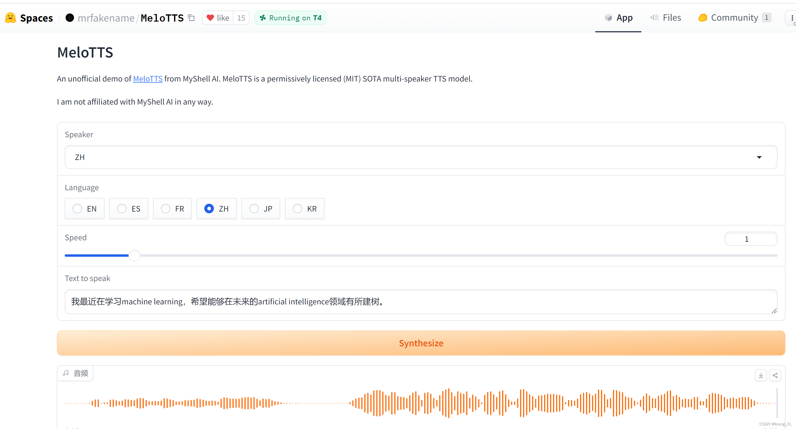Switch language to KR
796x429 pixels.
click(297, 209)
